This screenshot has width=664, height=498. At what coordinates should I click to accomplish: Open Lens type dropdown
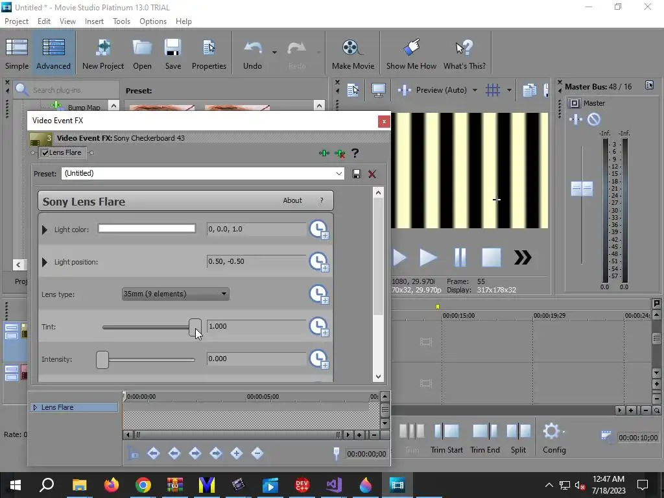175,294
